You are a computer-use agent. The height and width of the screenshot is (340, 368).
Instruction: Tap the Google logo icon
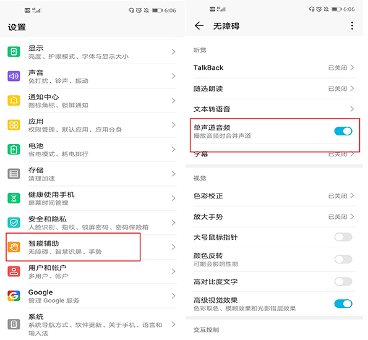(14, 296)
